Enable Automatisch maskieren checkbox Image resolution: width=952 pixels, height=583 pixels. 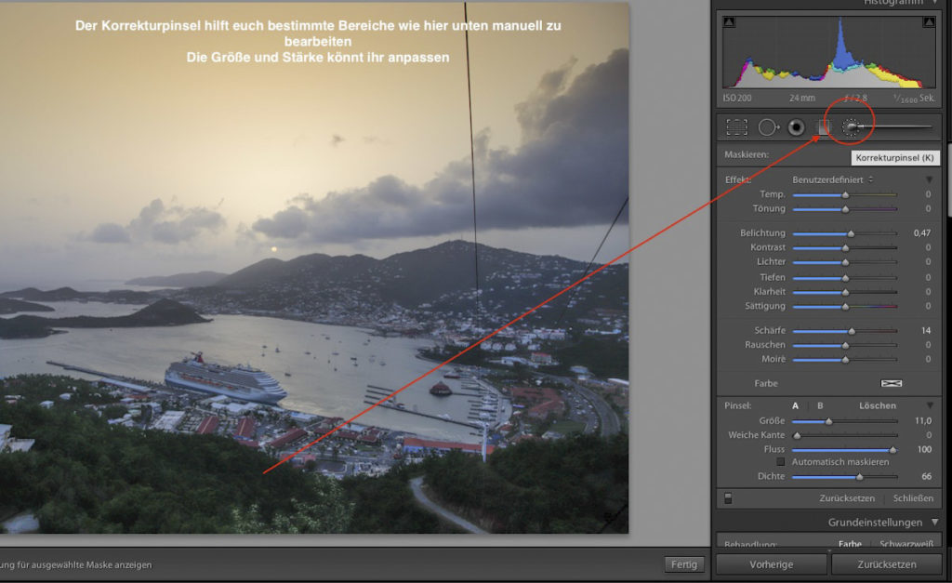(781, 462)
